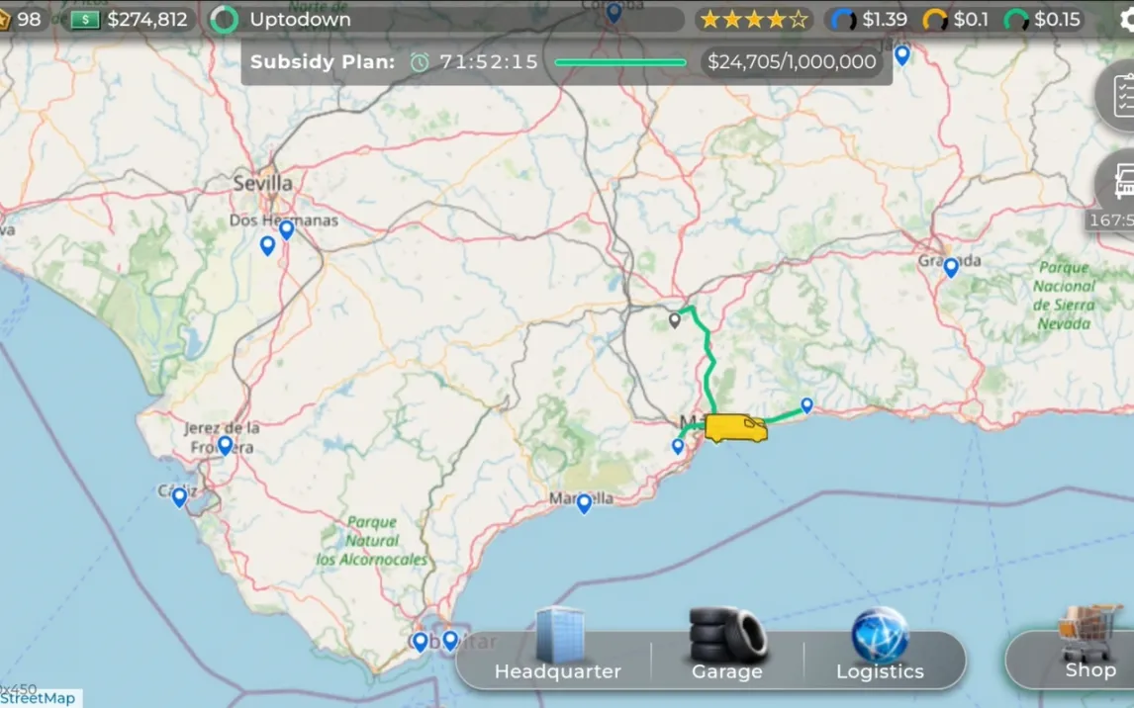Click the yellow delivery van on map
1134x708 pixels.
(735, 428)
